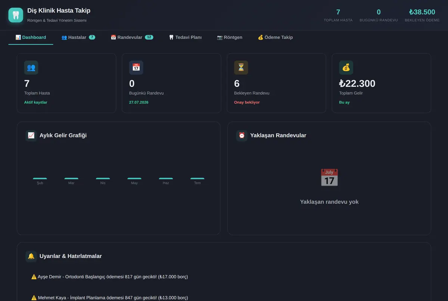Open the Ödeme Takip tab
The height and width of the screenshot is (301, 448).
(x=275, y=37)
